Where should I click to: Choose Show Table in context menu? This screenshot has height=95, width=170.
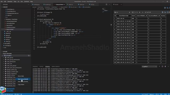(x=21, y=76)
